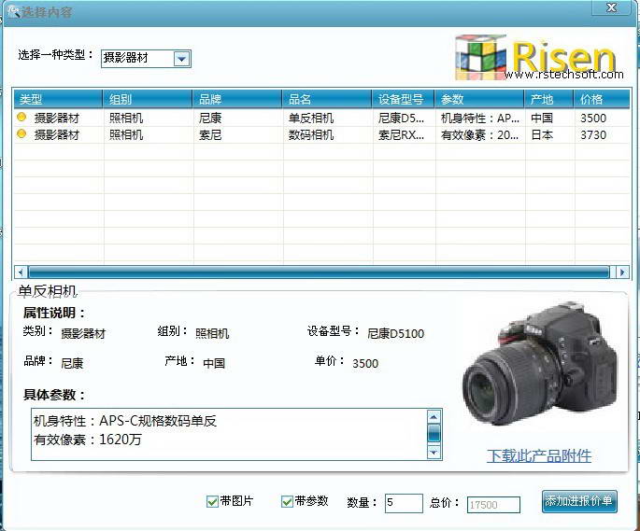Click the 添加进报价单 button
640x531 pixels.
[579, 501]
